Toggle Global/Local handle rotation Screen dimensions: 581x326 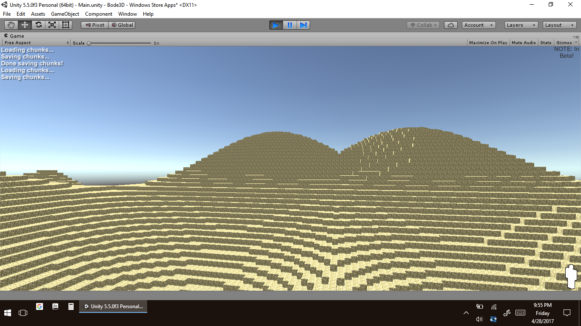pos(122,25)
